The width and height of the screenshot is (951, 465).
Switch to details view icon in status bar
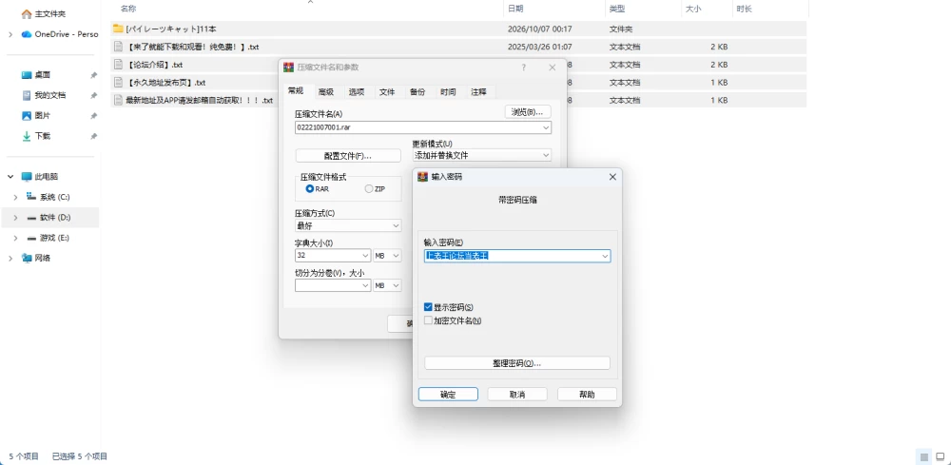pos(924,456)
